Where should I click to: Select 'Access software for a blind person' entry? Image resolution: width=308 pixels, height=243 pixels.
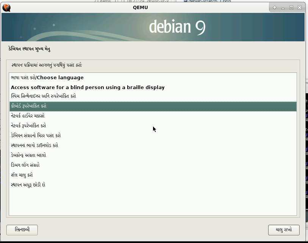tap(153, 87)
